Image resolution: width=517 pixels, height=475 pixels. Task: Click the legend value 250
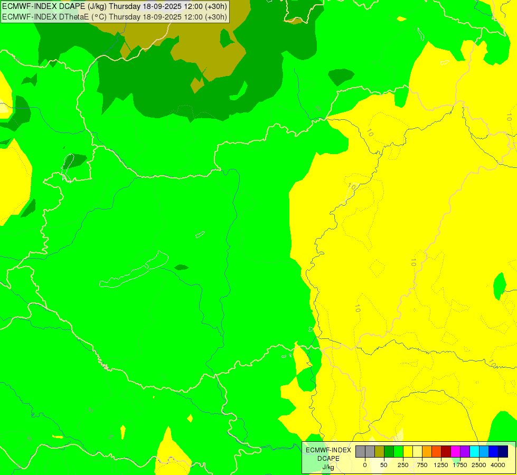[x=403, y=465]
